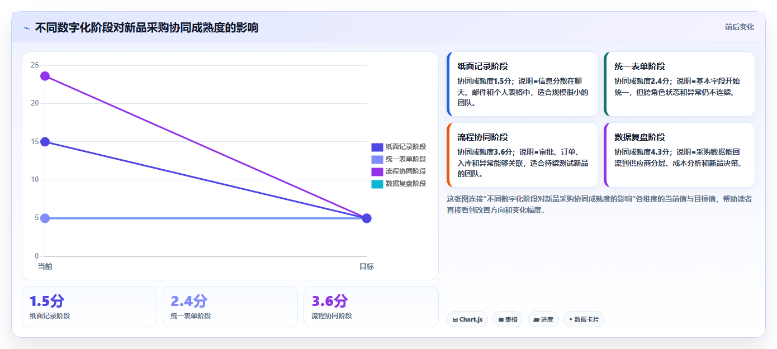Screen dimensions: 777x349
Task: Click the 数据卡片 tag chip
Action: click(x=584, y=319)
